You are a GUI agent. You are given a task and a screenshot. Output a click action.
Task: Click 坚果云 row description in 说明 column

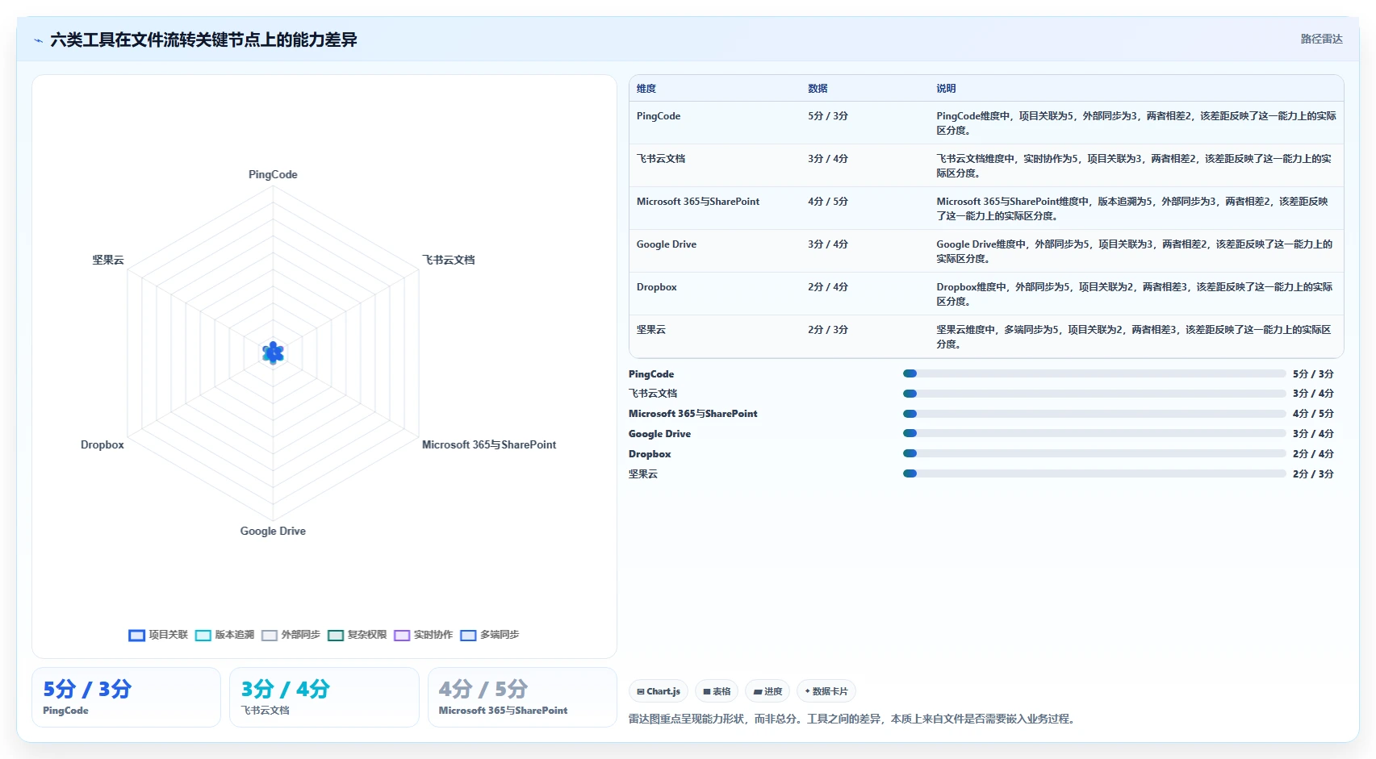1134,337
